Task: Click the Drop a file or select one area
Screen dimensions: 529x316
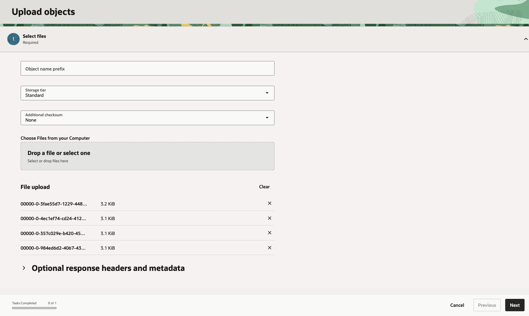Action: click(x=147, y=156)
